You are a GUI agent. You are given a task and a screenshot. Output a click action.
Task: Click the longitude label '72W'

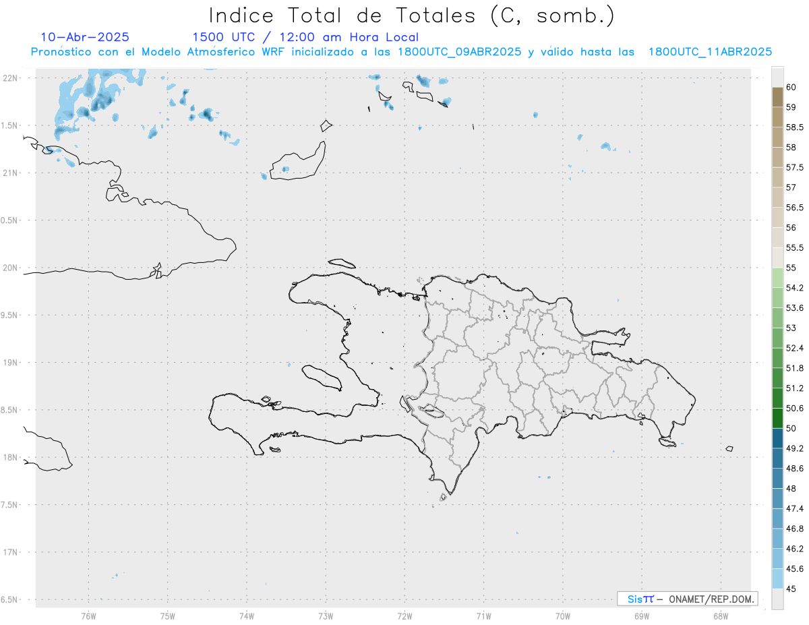tap(404, 616)
